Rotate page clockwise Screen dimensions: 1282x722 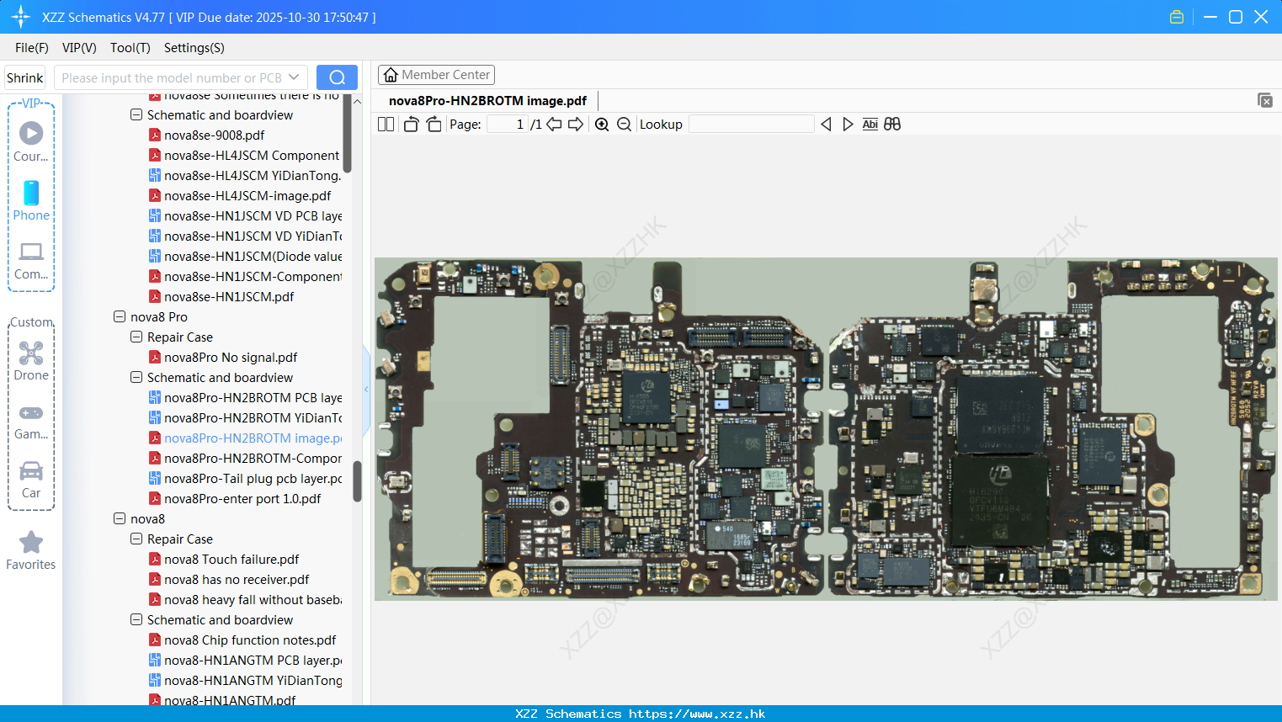(434, 125)
